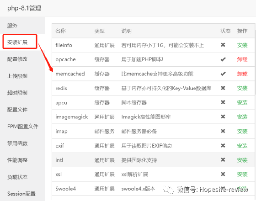Install the imap extension
This screenshot has width=256, height=201.
242,131
